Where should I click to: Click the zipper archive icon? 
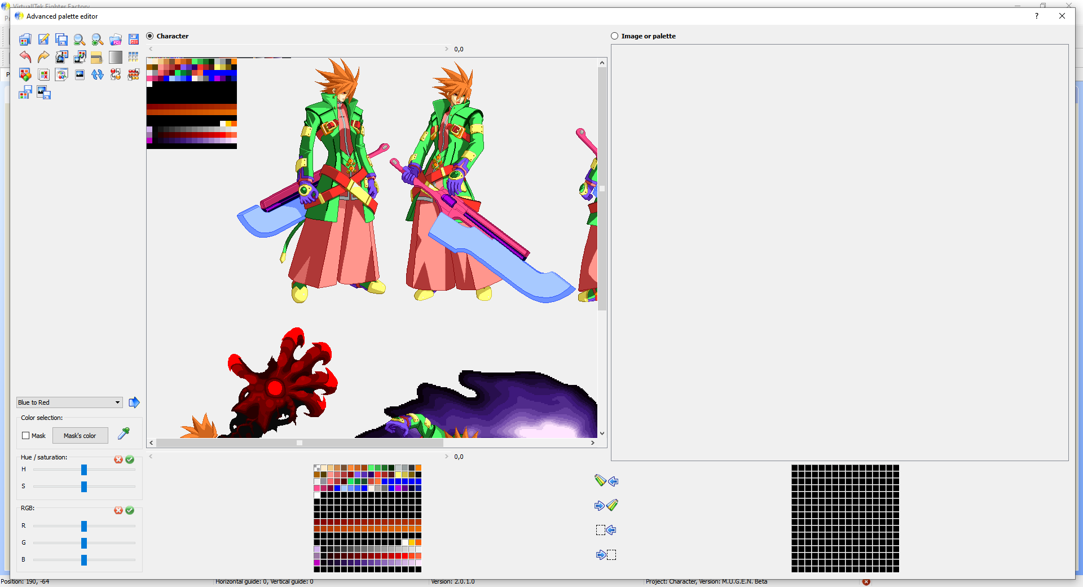click(96, 57)
